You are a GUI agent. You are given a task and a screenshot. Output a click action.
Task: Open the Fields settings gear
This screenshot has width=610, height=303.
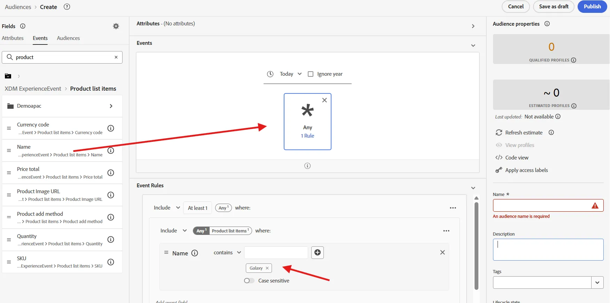(116, 26)
